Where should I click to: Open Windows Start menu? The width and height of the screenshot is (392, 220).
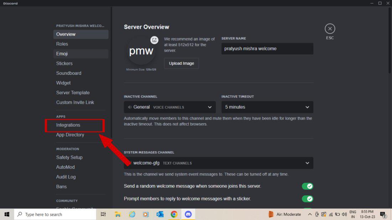point(7,214)
